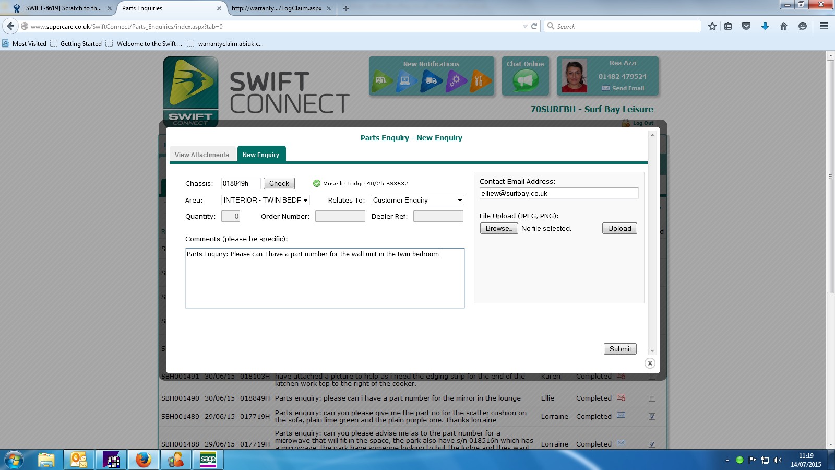Open the warrantyclaim.abiuk bookmark
The width and height of the screenshot is (835, 470).
pyautogui.click(x=225, y=44)
